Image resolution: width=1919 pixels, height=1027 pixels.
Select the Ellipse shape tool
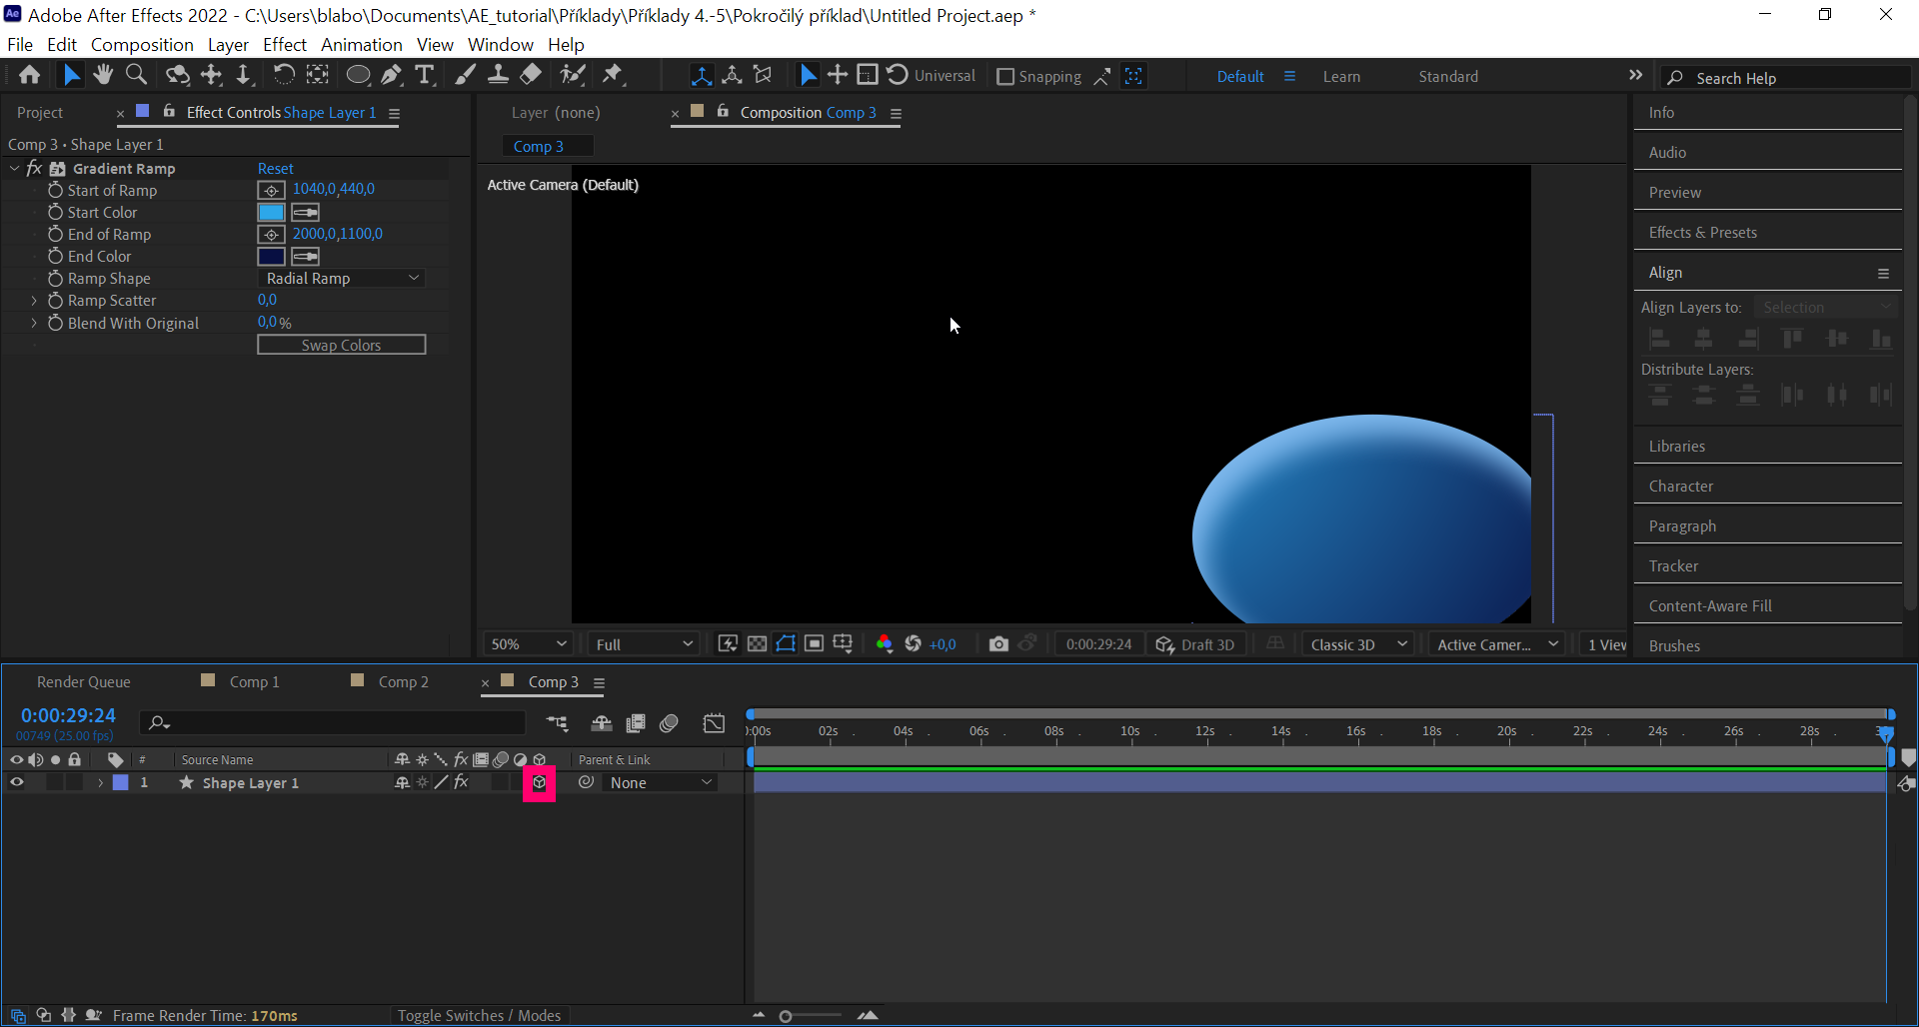[358, 75]
